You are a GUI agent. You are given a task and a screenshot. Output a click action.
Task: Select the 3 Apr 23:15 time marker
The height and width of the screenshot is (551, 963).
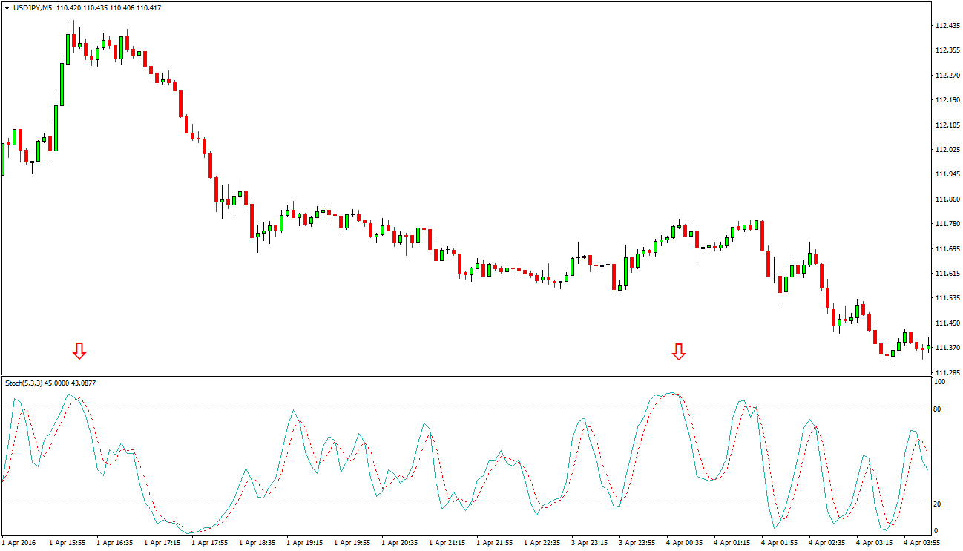click(x=589, y=543)
